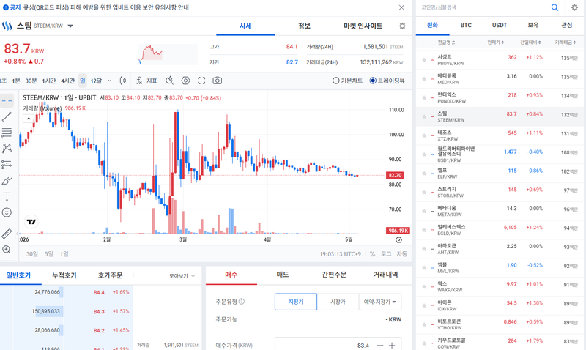Screen dimensions: 586x350
Task: Open the forecasting and measurement tools
Action: point(7,164)
